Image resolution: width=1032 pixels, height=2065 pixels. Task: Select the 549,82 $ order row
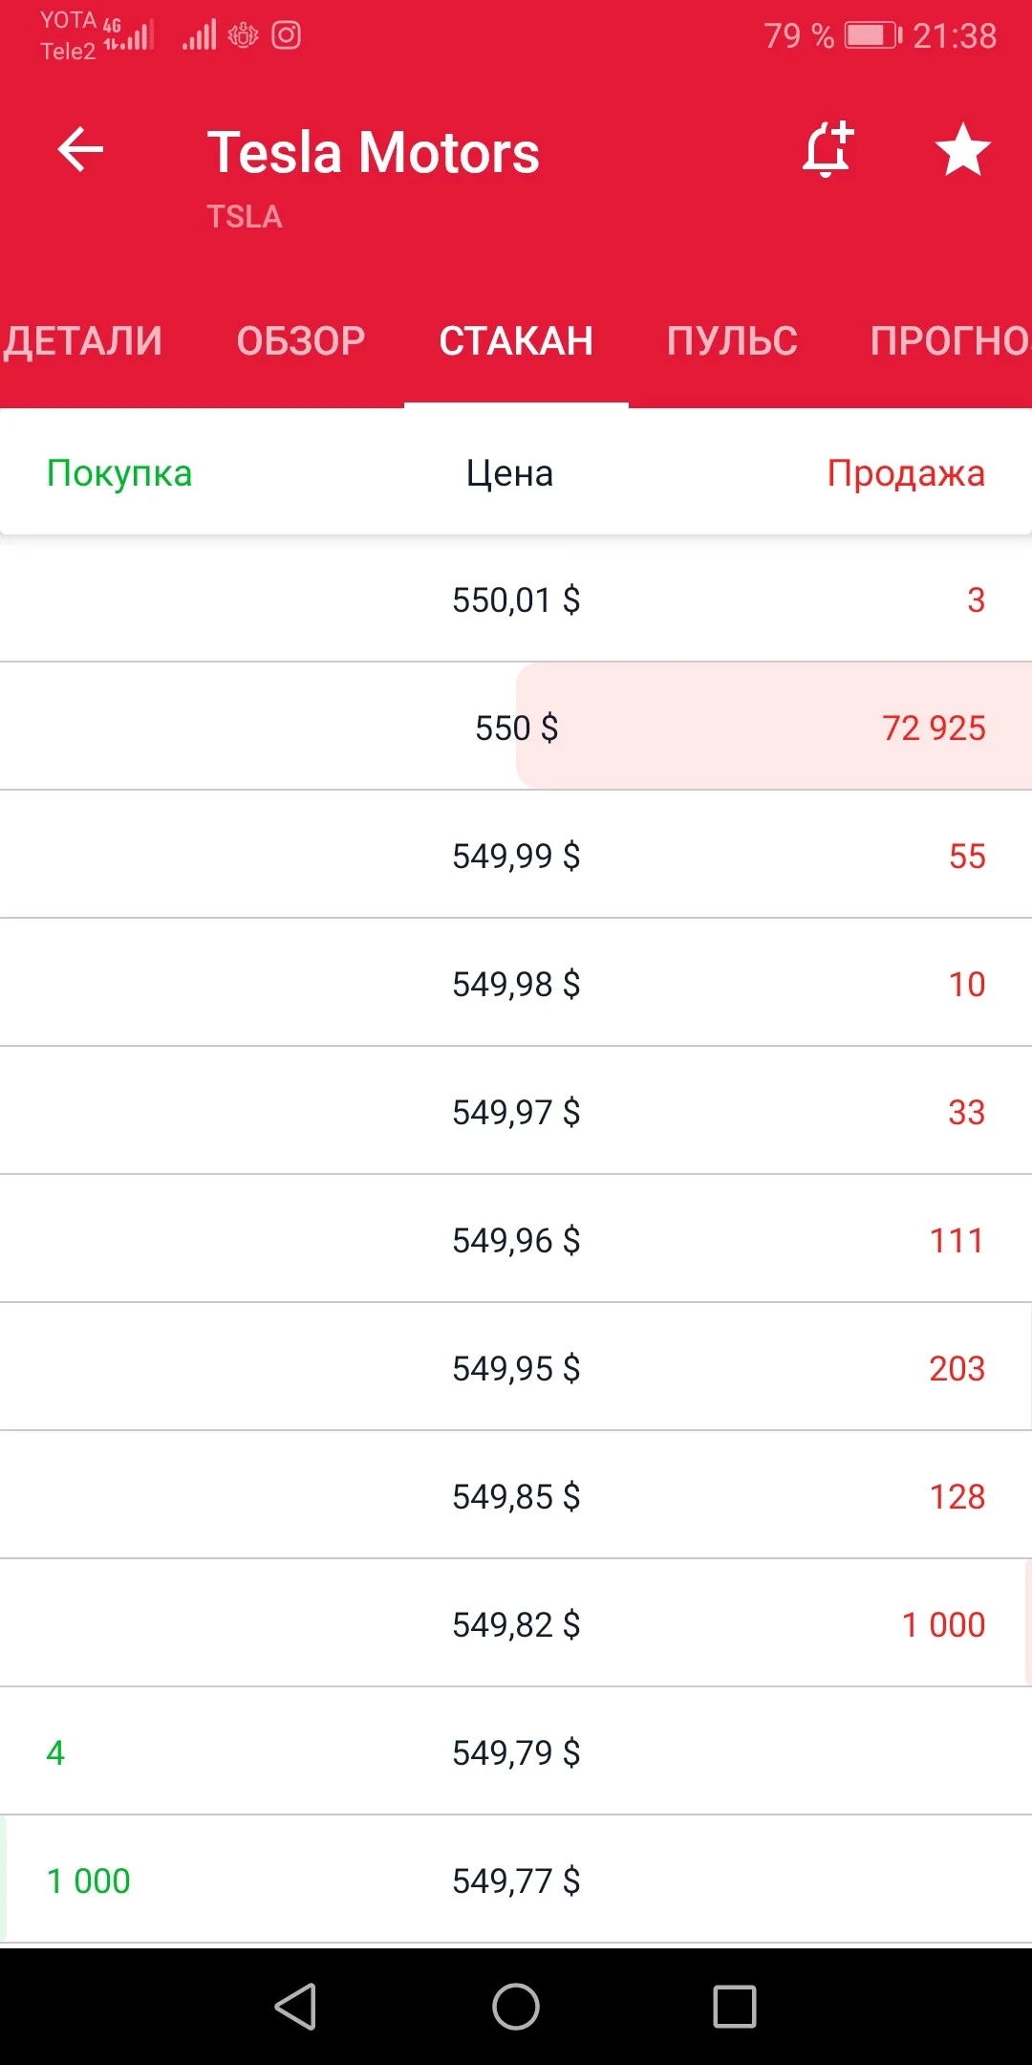click(516, 1623)
